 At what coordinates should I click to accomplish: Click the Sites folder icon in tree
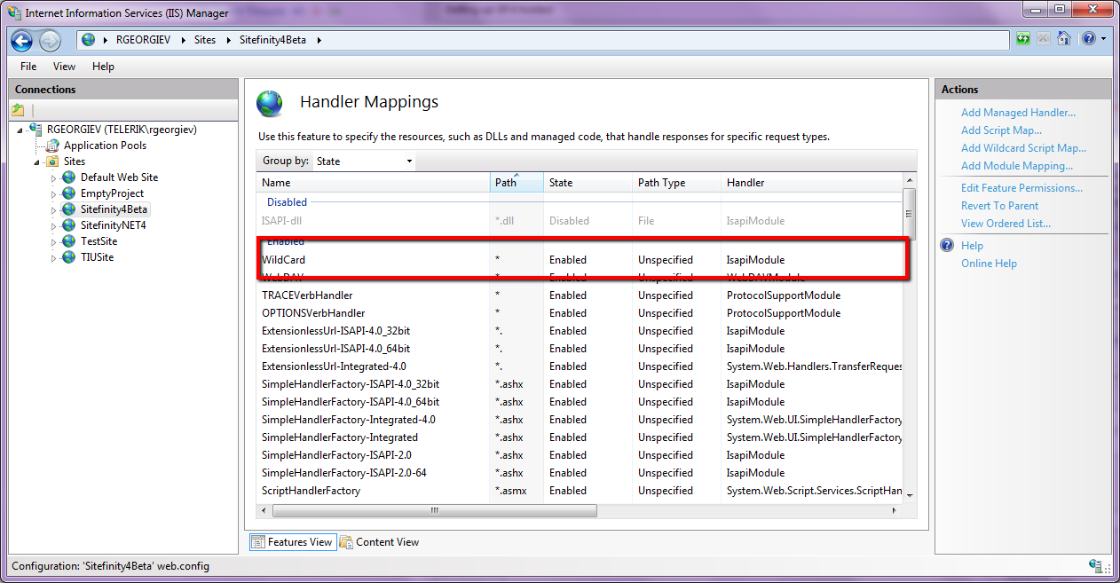pyautogui.click(x=52, y=162)
